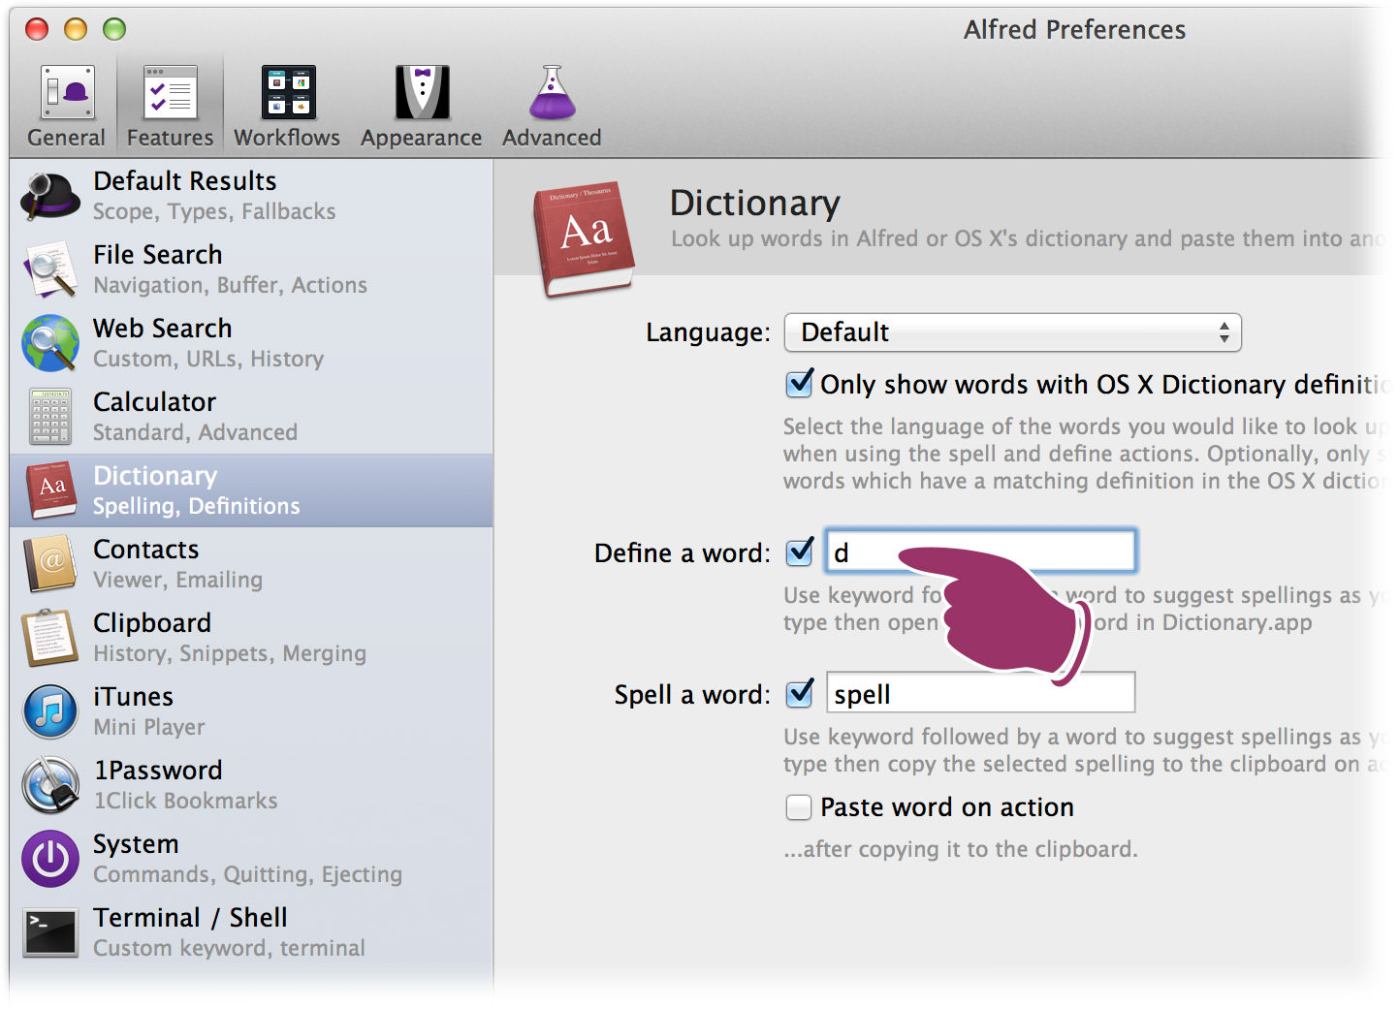Click the 'History, Snippets, Merging' subtitle
This screenshot has width=1399, height=1009.
[230, 653]
